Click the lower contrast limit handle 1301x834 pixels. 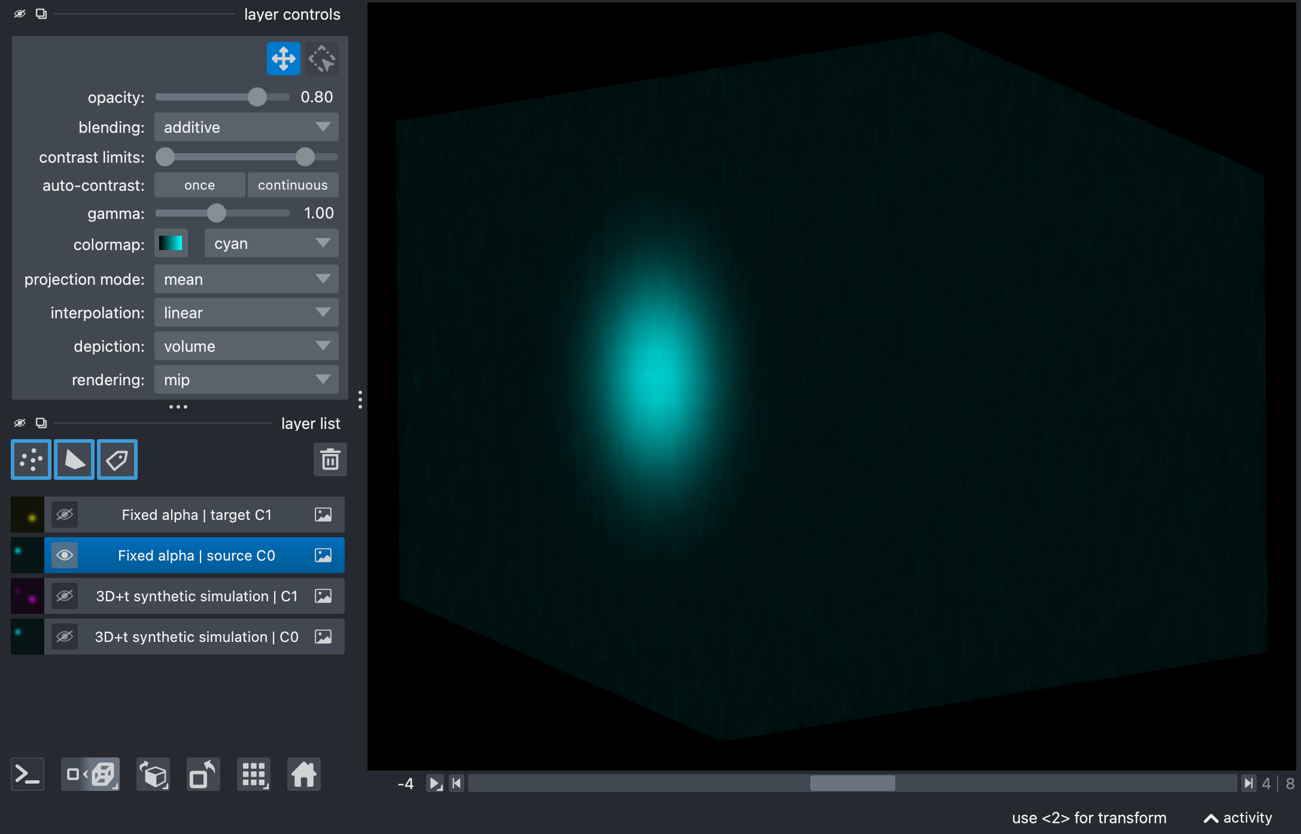[165, 157]
